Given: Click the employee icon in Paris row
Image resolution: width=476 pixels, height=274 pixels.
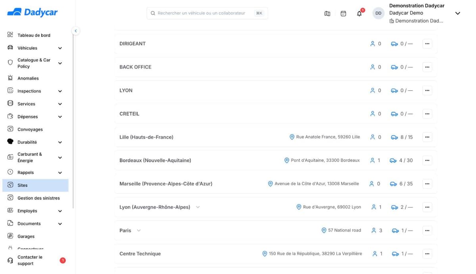Looking at the screenshot, I should [374, 230].
